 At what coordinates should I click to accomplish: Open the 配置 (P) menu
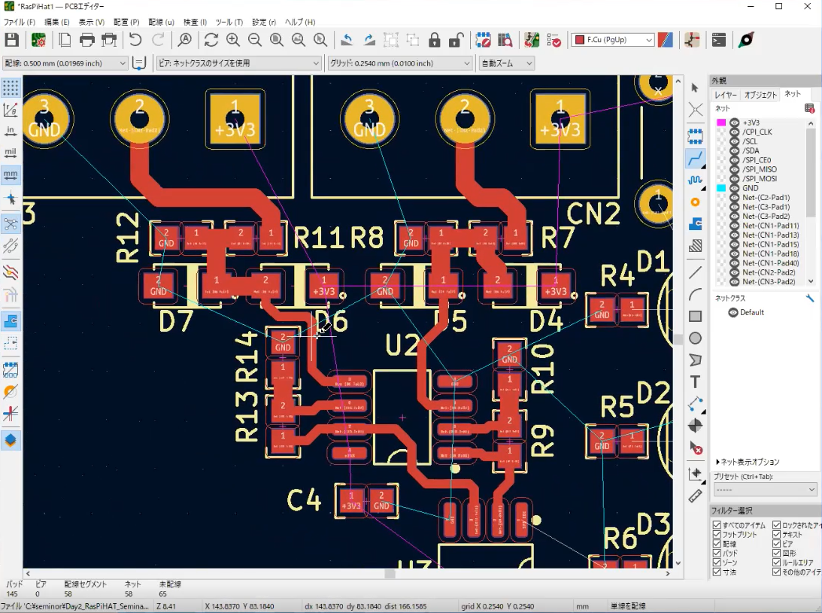tap(126, 22)
